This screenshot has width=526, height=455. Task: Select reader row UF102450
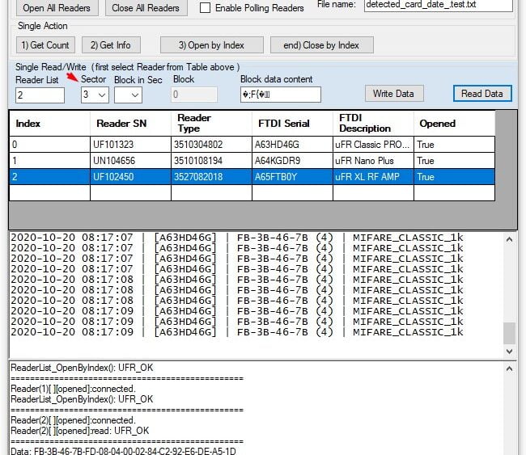click(252, 176)
